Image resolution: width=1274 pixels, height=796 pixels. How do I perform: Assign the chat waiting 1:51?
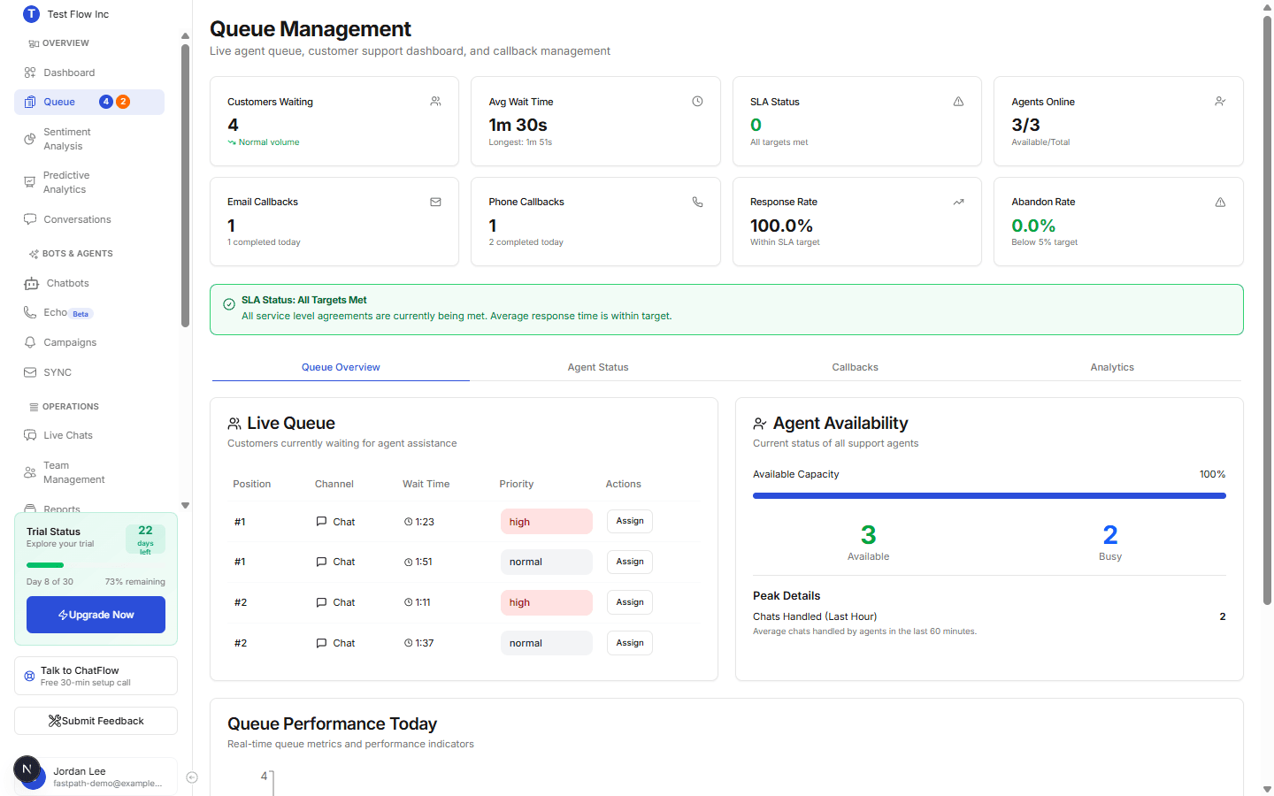(x=630, y=562)
